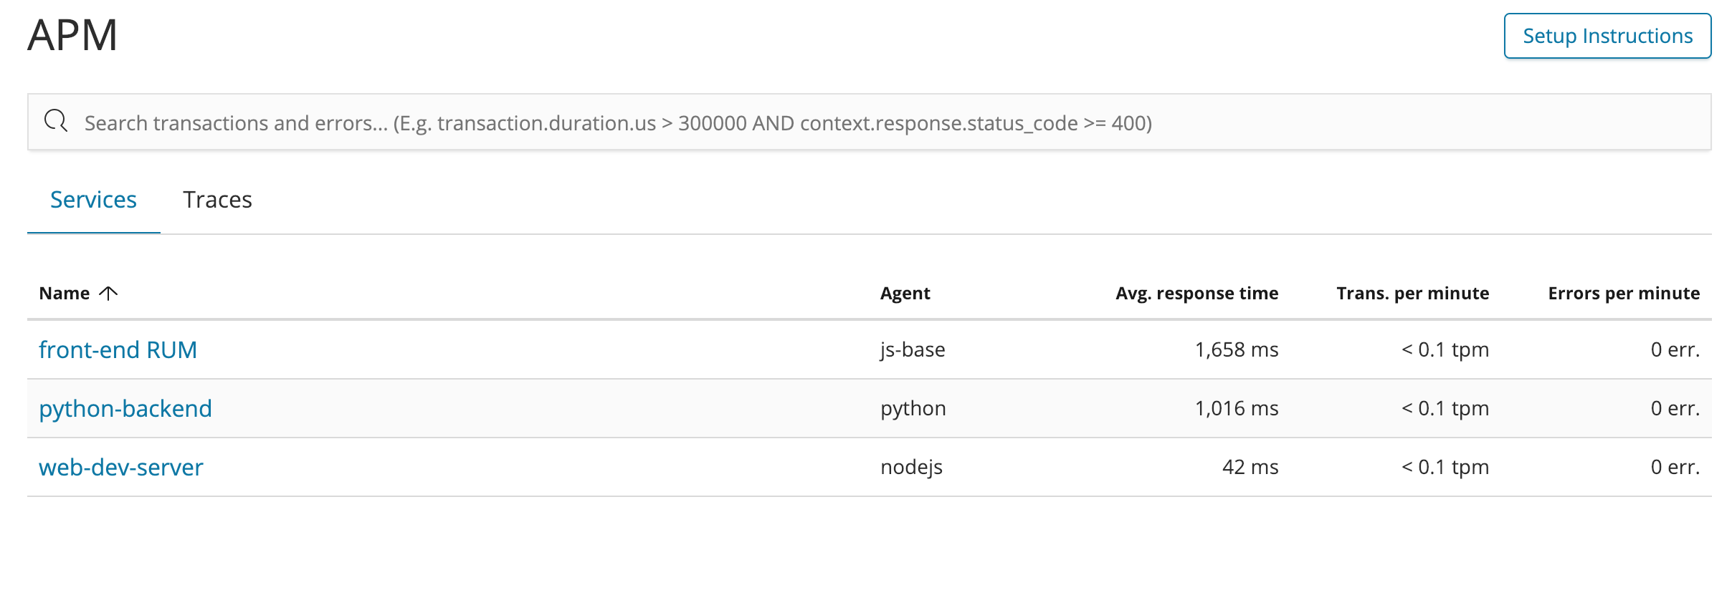Click the ascending sort arrow beside Name

tap(108, 293)
